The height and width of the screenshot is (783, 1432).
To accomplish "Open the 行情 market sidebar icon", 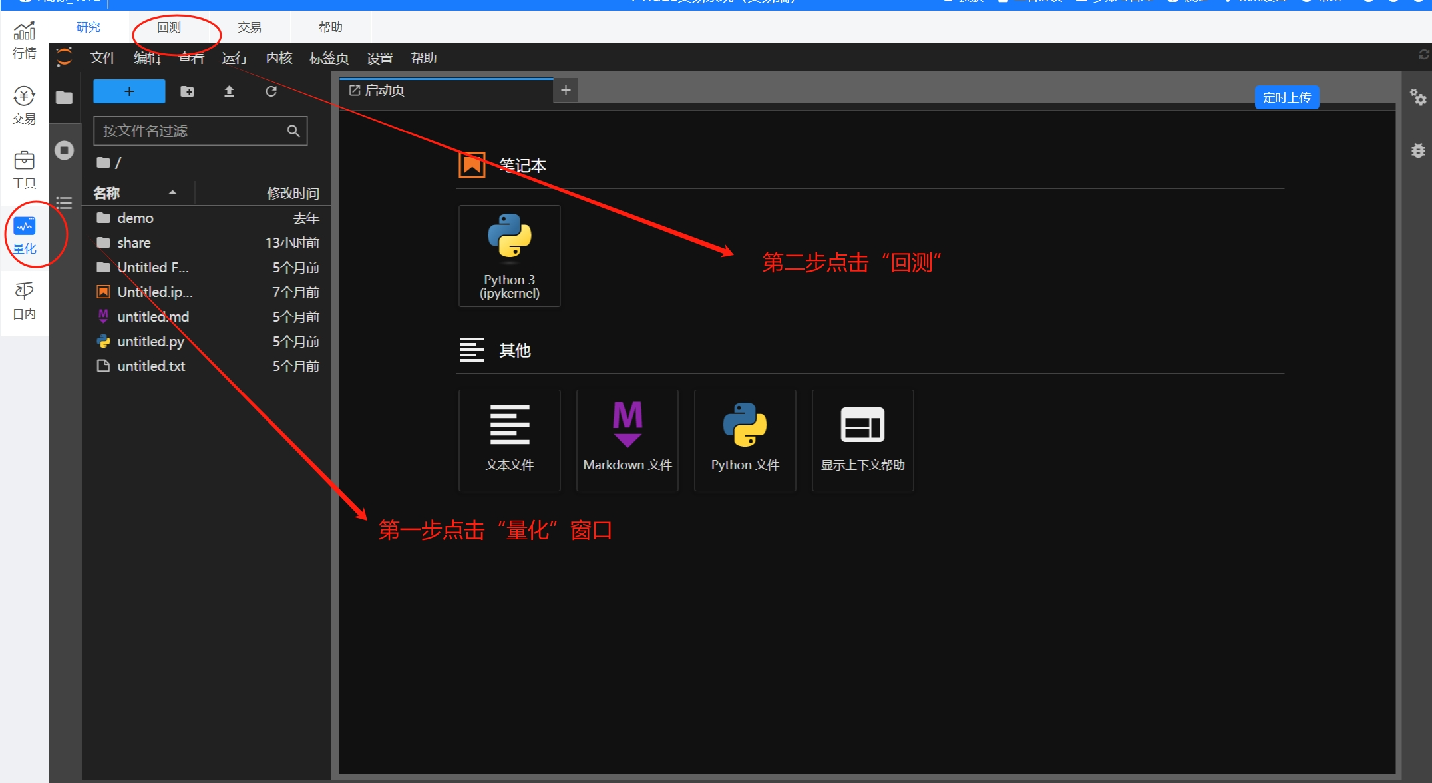I will [x=24, y=40].
